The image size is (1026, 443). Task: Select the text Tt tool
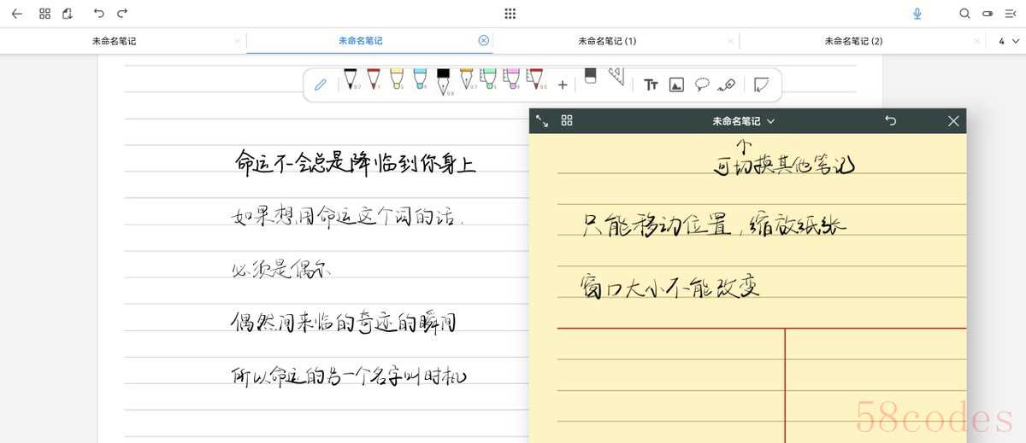(x=651, y=85)
